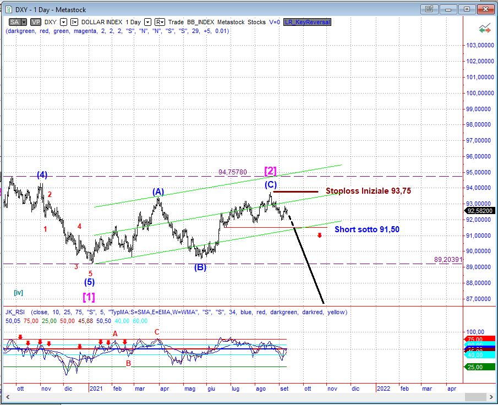Click the green-red arrows icon at top right
Screen dimensions: 498x405
pos(485,29)
